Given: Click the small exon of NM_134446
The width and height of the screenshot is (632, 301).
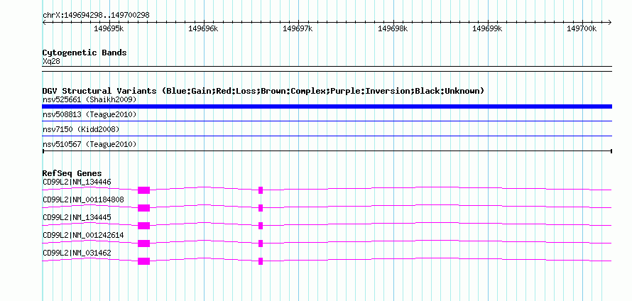Looking at the screenshot, I should (x=261, y=190).
